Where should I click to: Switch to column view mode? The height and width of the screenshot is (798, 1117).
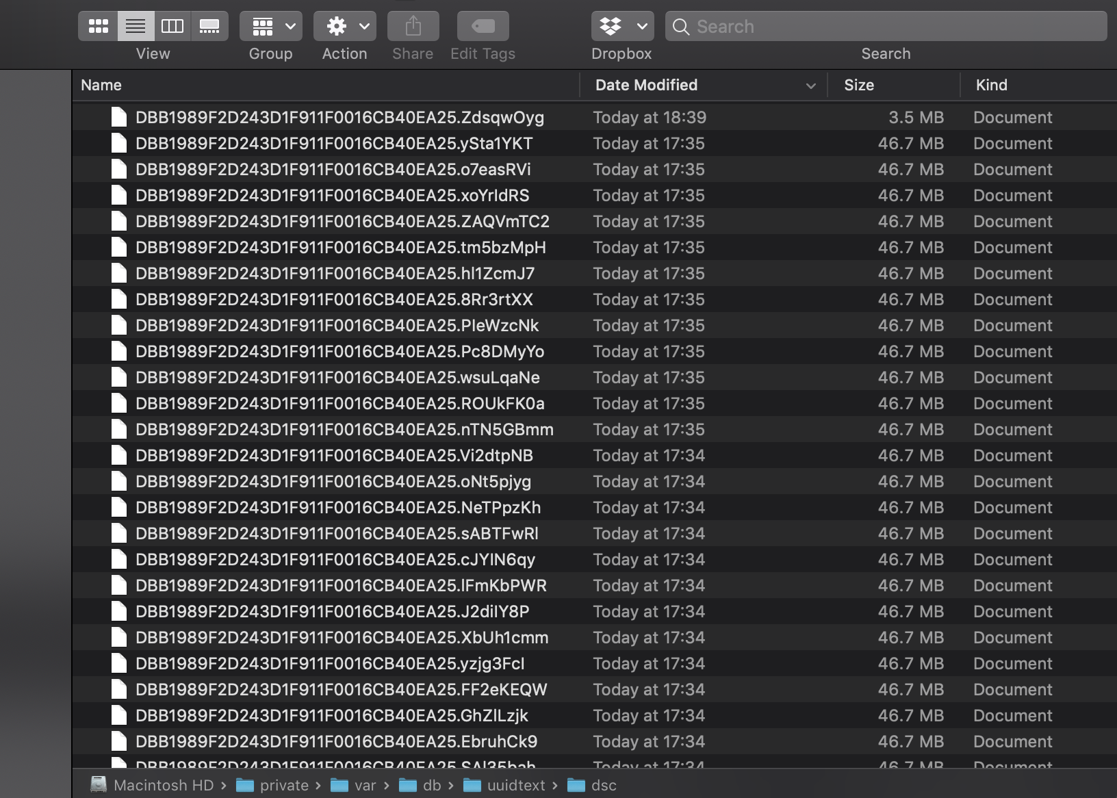(x=172, y=27)
